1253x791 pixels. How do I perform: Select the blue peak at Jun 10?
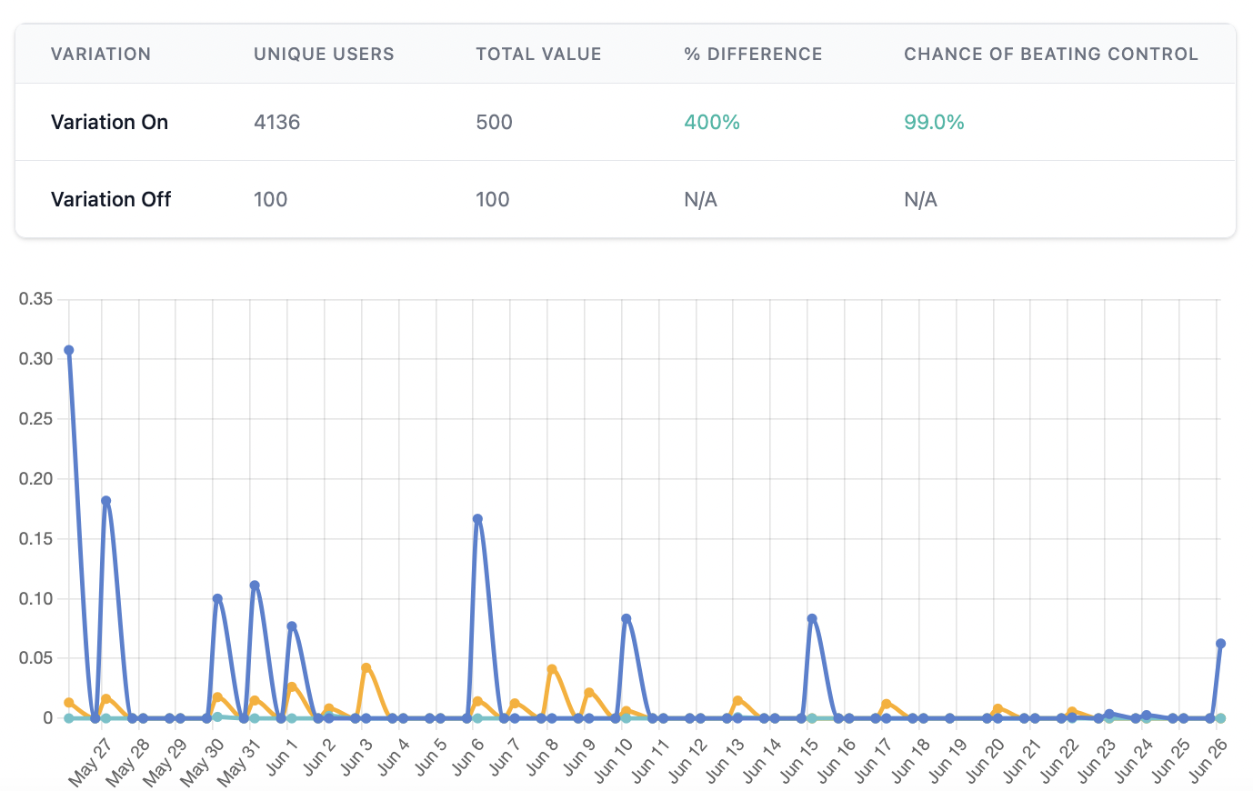(x=626, y=619)
